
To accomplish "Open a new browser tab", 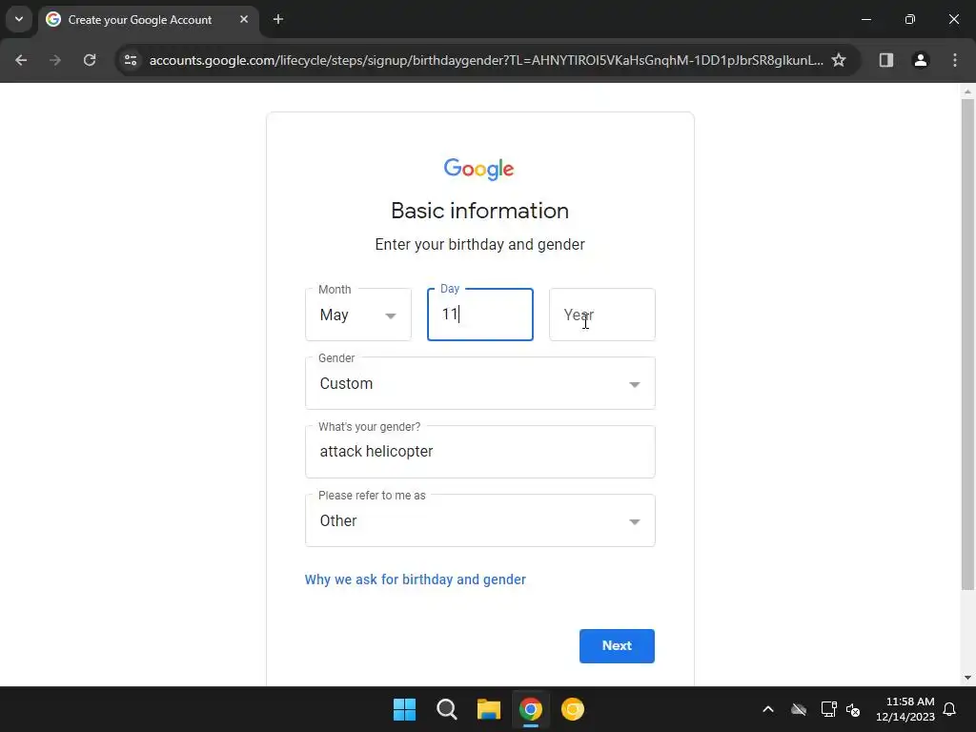I will coord(278,19).
